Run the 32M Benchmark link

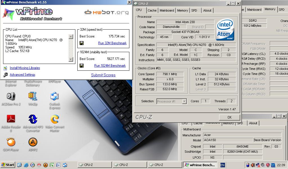112,43
